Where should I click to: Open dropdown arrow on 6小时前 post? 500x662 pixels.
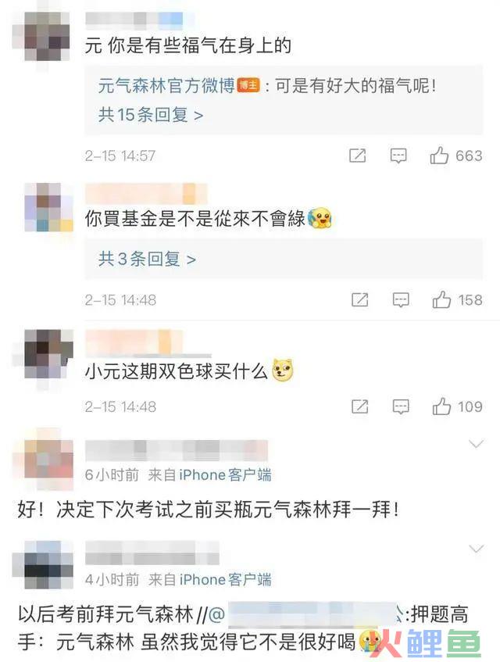click(x=477, y=444)
